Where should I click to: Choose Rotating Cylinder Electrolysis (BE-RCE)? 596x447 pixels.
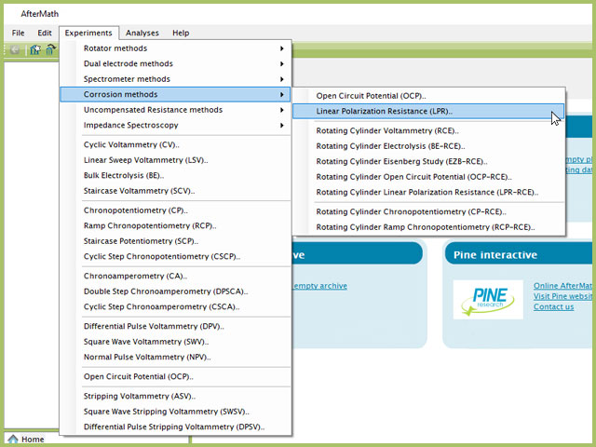coord(428,146)
